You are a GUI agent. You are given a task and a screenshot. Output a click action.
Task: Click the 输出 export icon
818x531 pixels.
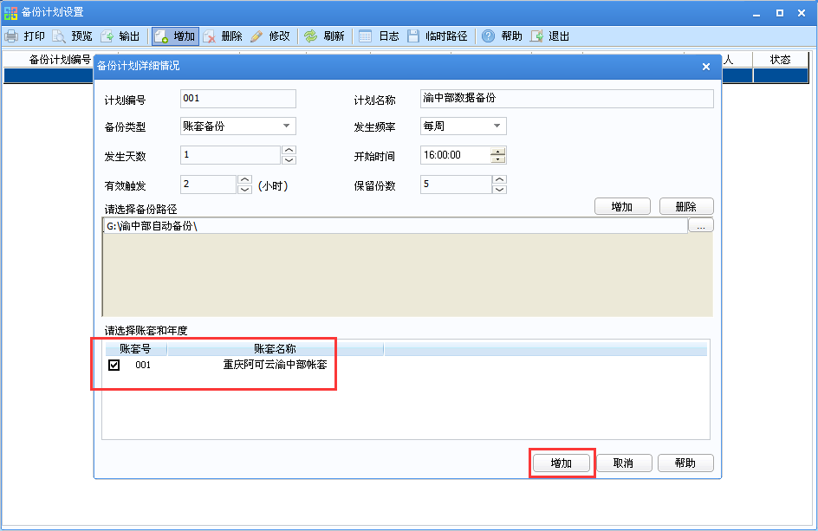point(106,36)
